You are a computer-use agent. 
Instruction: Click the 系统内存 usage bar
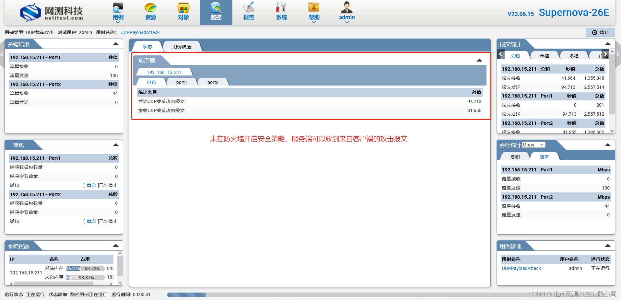pos(85,269)
